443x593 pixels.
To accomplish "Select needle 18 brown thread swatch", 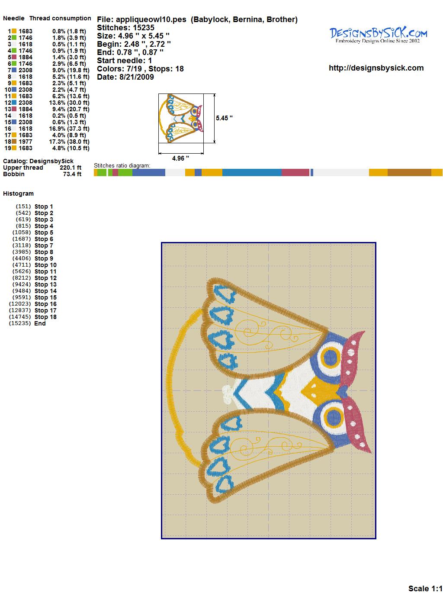I will pyautogui.click(x=14, y=142).
